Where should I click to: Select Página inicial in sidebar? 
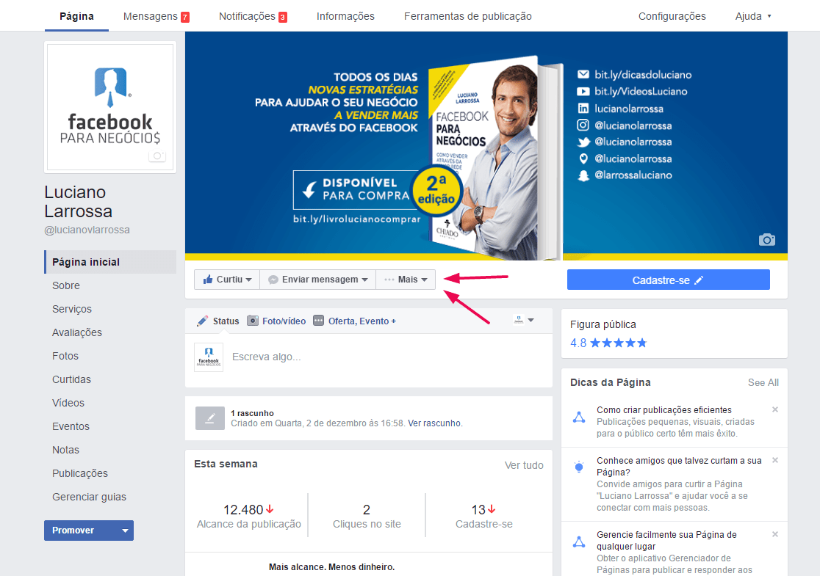coord(110,262)
